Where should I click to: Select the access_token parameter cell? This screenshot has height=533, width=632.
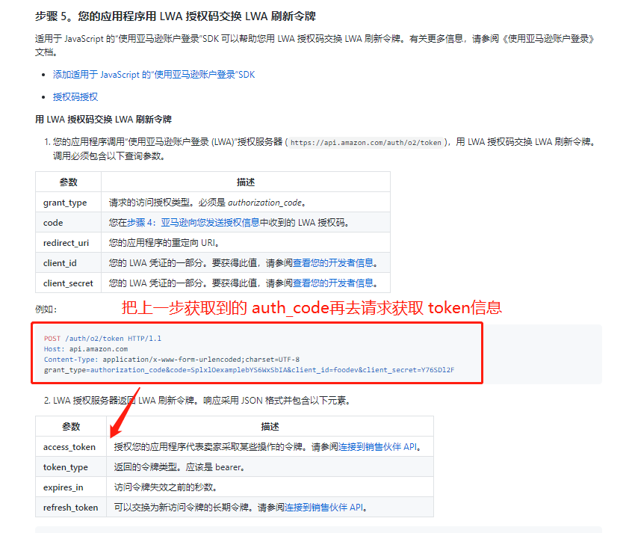tap(68, 447)
